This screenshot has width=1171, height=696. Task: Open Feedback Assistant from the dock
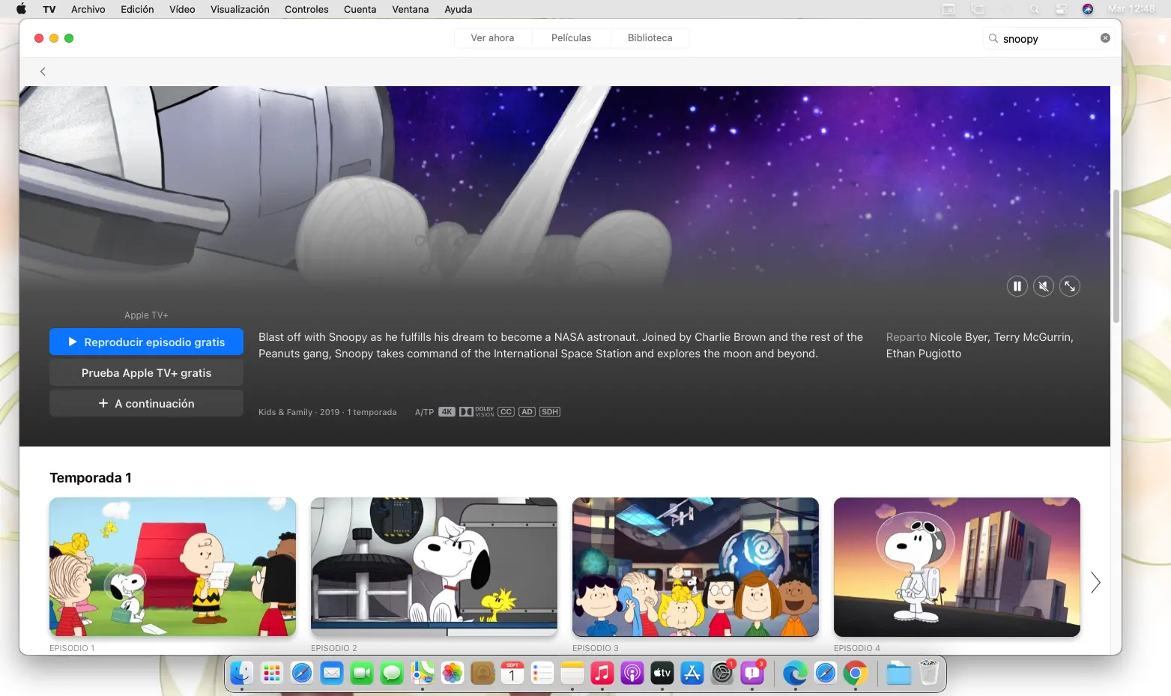[752, 673]
